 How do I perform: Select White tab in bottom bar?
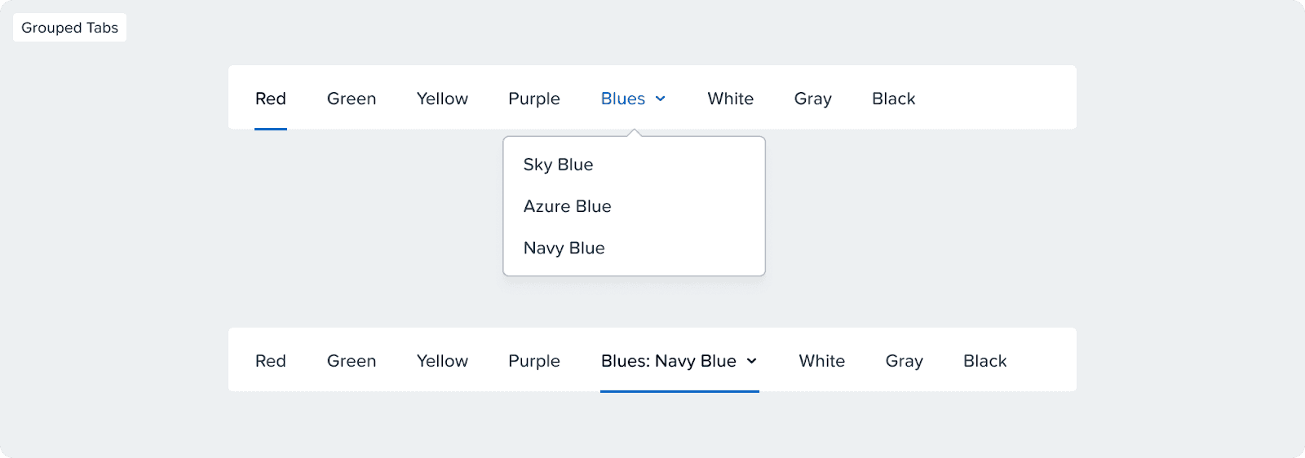(x=822, y=361)
